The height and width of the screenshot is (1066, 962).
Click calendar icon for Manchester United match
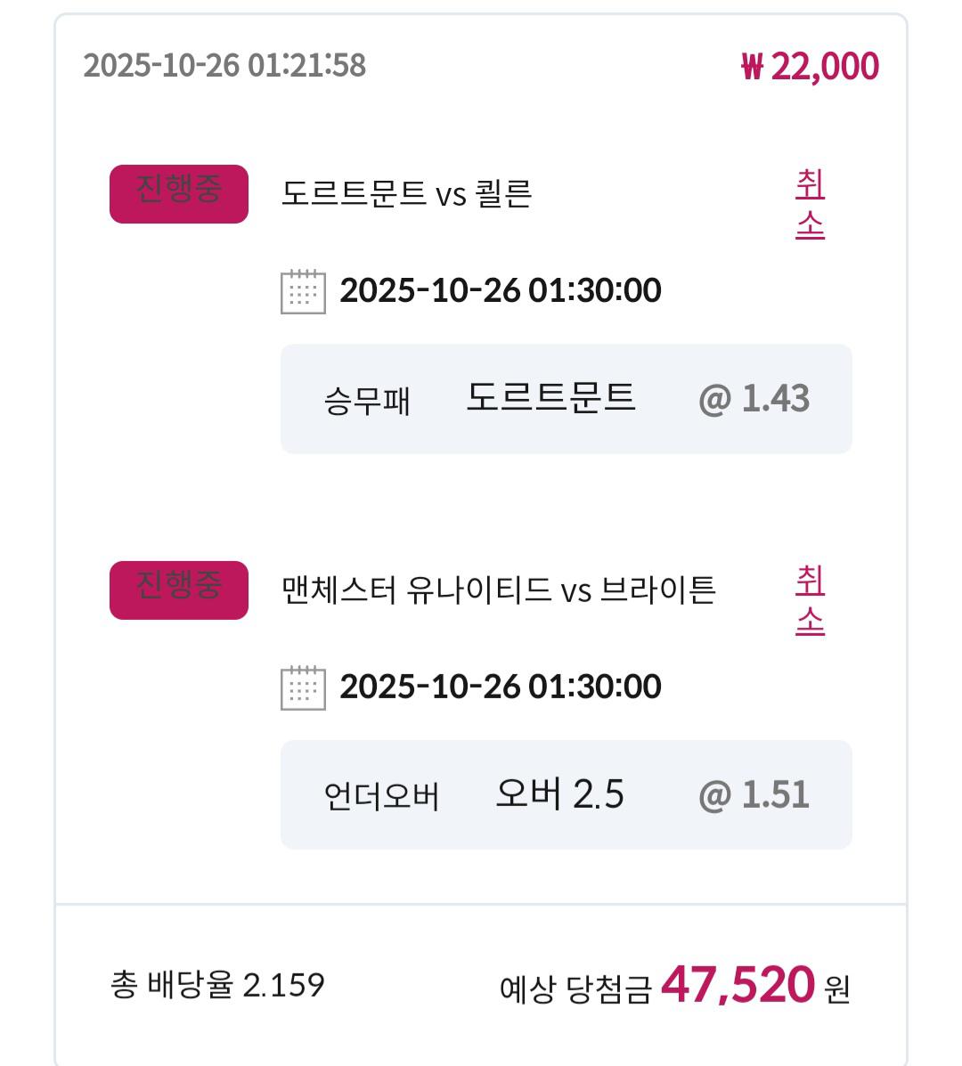tap(303, 688)
